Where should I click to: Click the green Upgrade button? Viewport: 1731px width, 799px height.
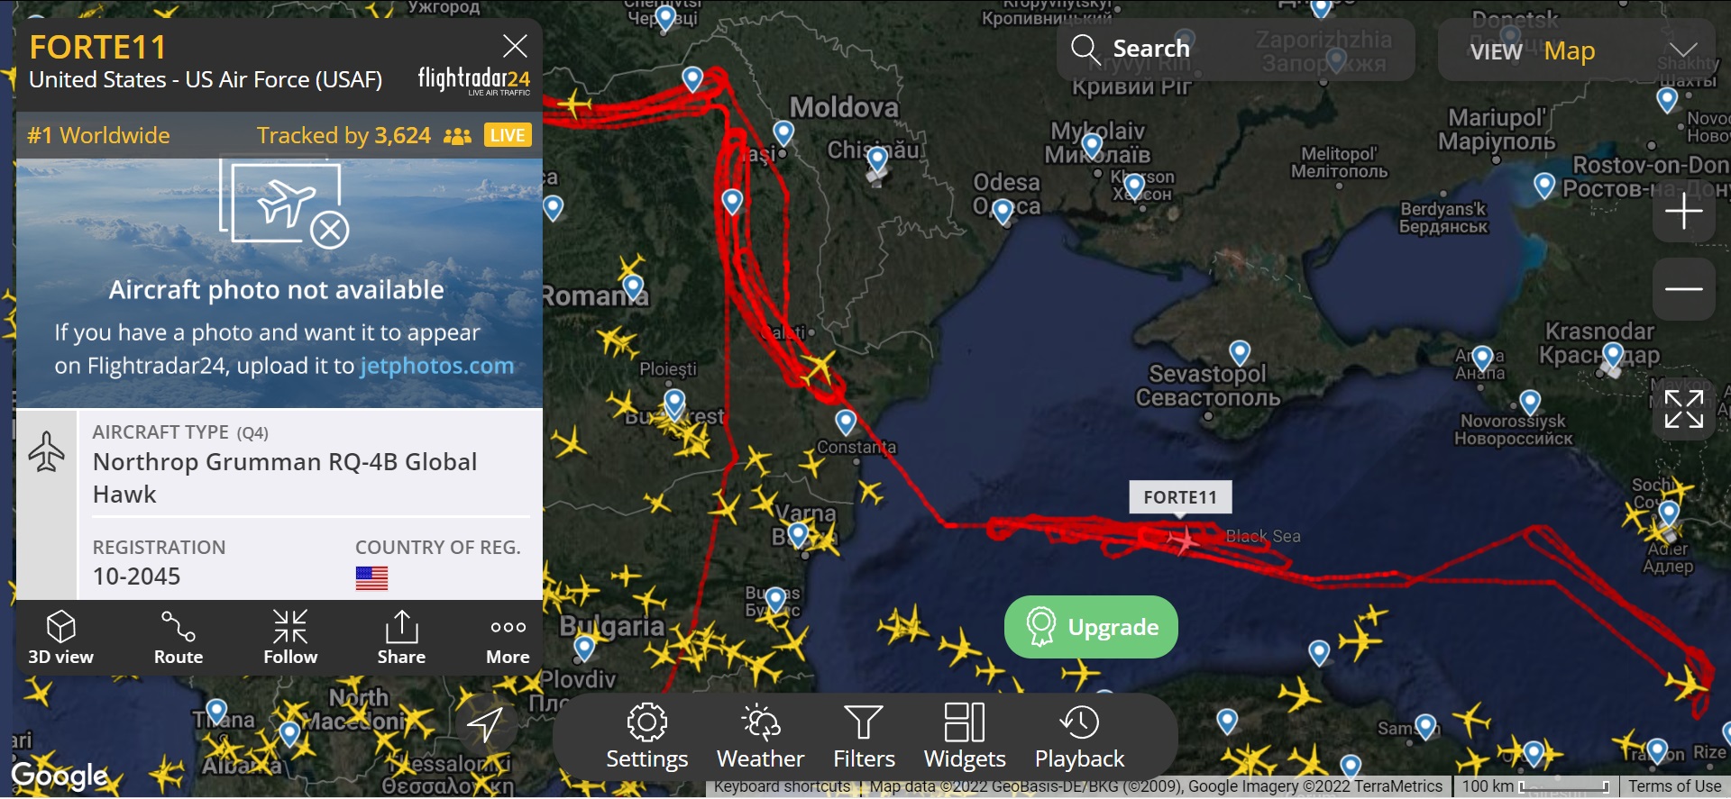[1091, 627]
